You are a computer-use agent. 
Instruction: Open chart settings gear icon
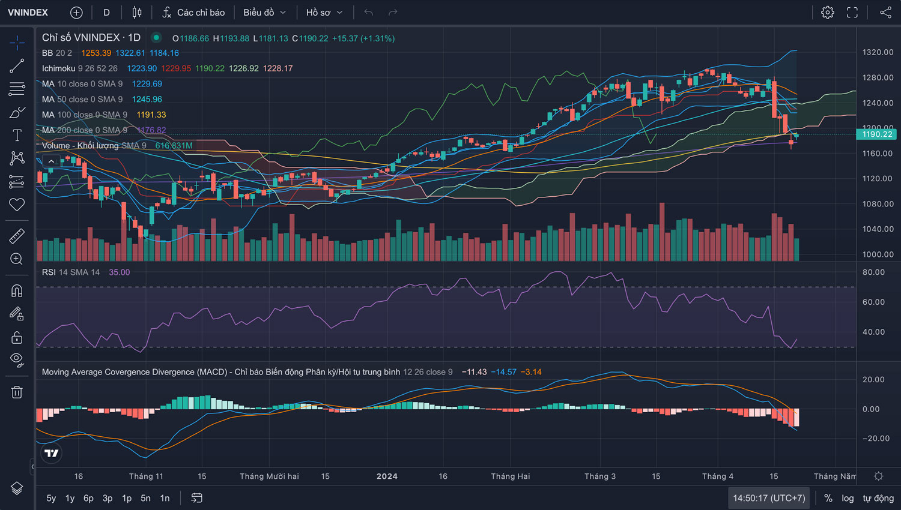point(828,13)
